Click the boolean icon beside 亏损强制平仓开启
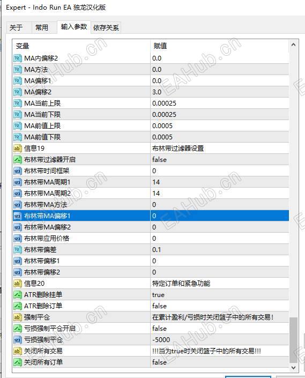Viewport: 305px width, 378px height. pos(17,328)
